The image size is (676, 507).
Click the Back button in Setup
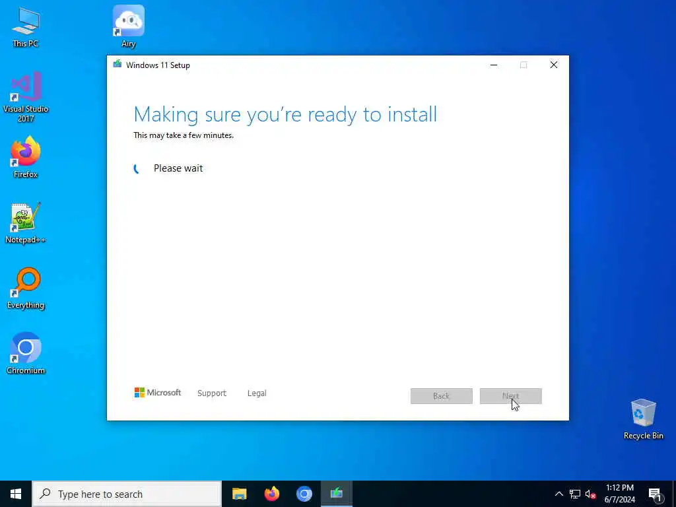coord(442,396)
